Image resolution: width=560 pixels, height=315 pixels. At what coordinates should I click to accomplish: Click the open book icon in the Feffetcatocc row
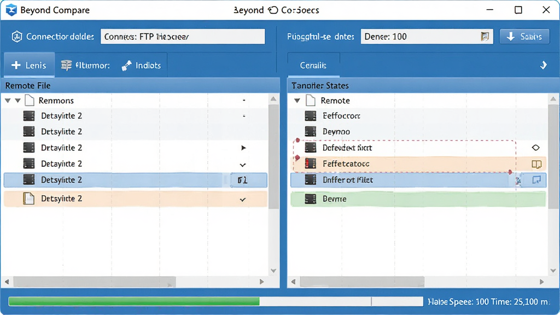click(x=536, y=164)
